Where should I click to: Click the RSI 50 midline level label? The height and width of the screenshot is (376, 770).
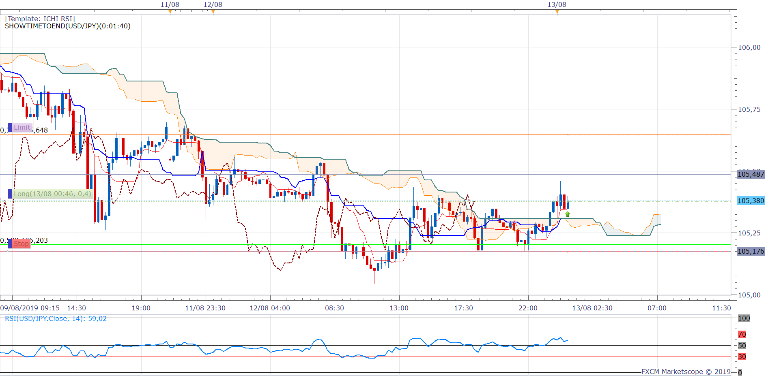pyautogui.click(x=742, y=346)
